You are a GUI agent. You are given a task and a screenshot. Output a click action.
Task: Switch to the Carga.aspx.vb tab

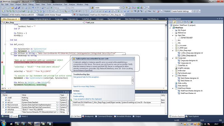(73, 19)
